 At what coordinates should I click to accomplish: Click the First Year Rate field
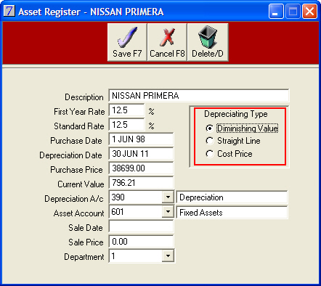pyautogui.click(x=126, y=110)
